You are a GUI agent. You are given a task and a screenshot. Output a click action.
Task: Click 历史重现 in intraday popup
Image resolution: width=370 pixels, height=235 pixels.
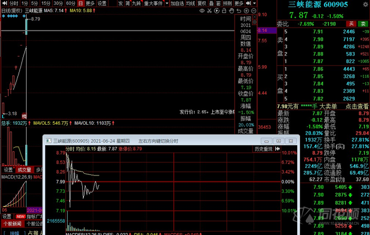pyautogui.click(x=262, y=148)
